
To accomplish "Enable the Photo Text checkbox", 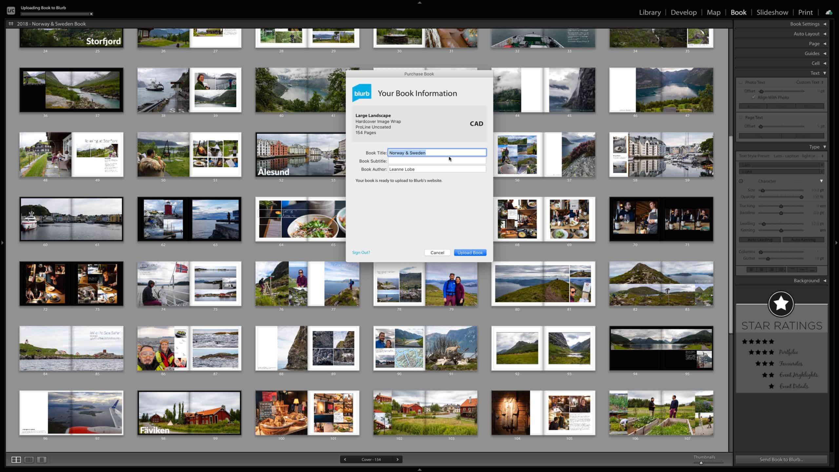I will [741, 83].
